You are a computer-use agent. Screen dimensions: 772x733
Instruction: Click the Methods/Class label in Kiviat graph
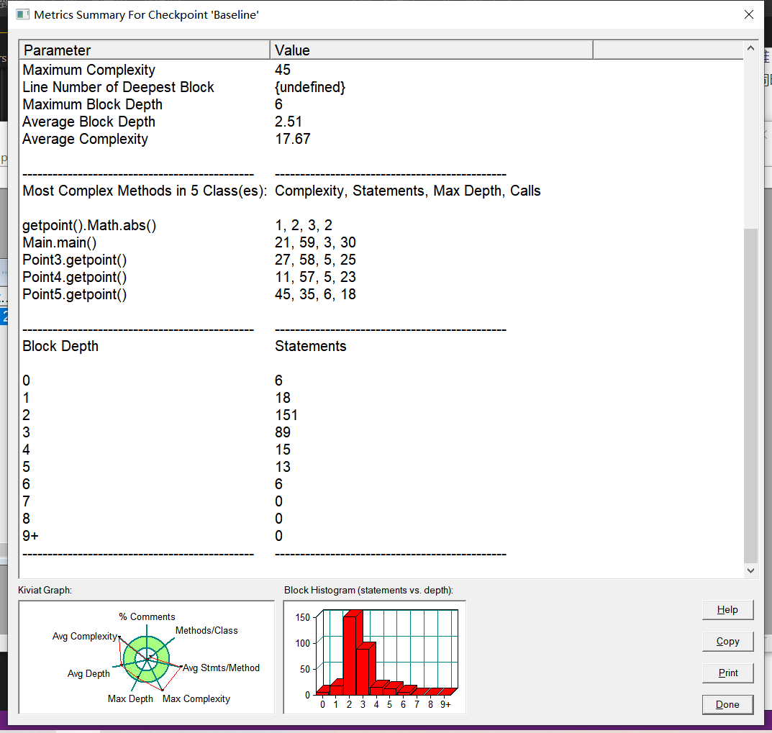pos(206,631)
